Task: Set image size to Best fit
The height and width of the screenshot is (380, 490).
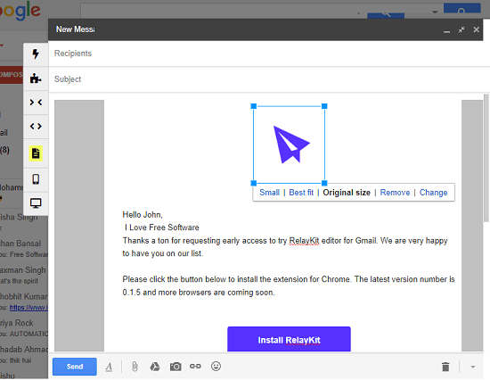Action: 301,193
